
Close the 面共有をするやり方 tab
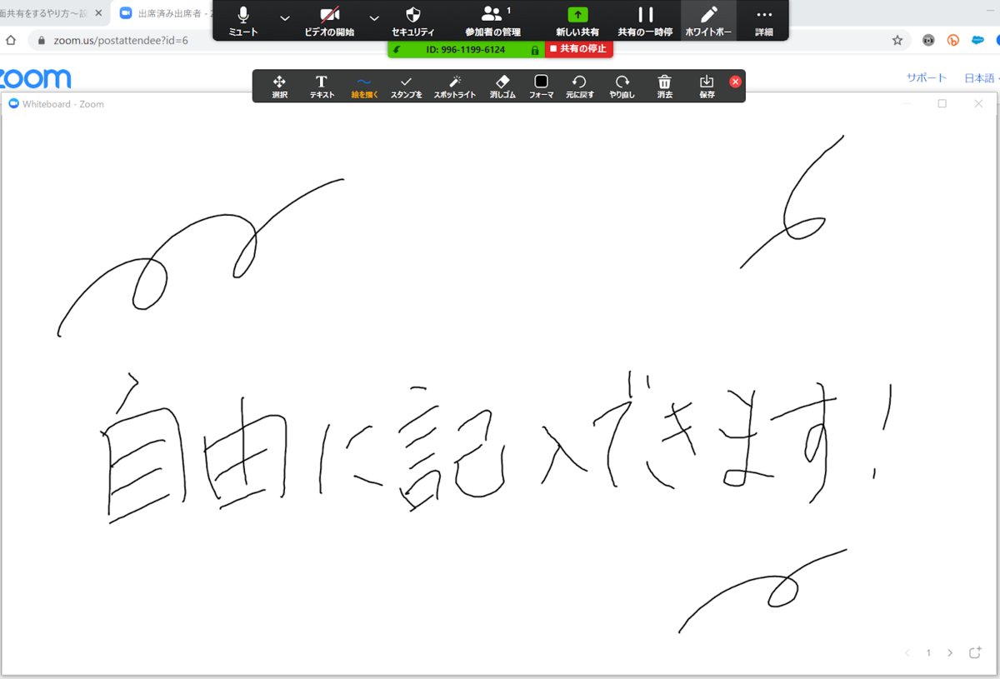click(x=99, y=13)
